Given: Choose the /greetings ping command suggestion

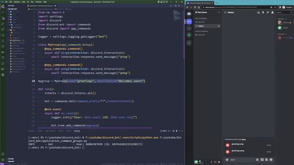Looking at the screenshot, I should click(249, 145).
